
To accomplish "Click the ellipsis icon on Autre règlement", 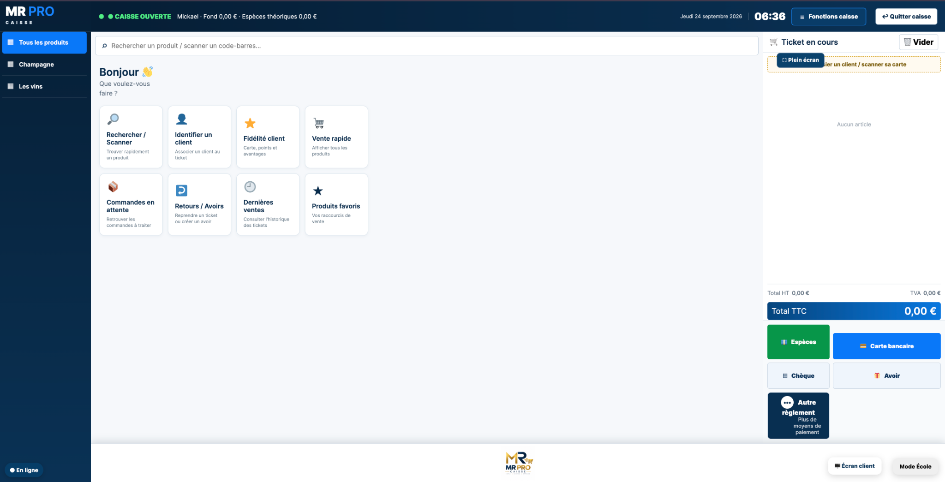I will pyautogui.click(x=787, y=403).
